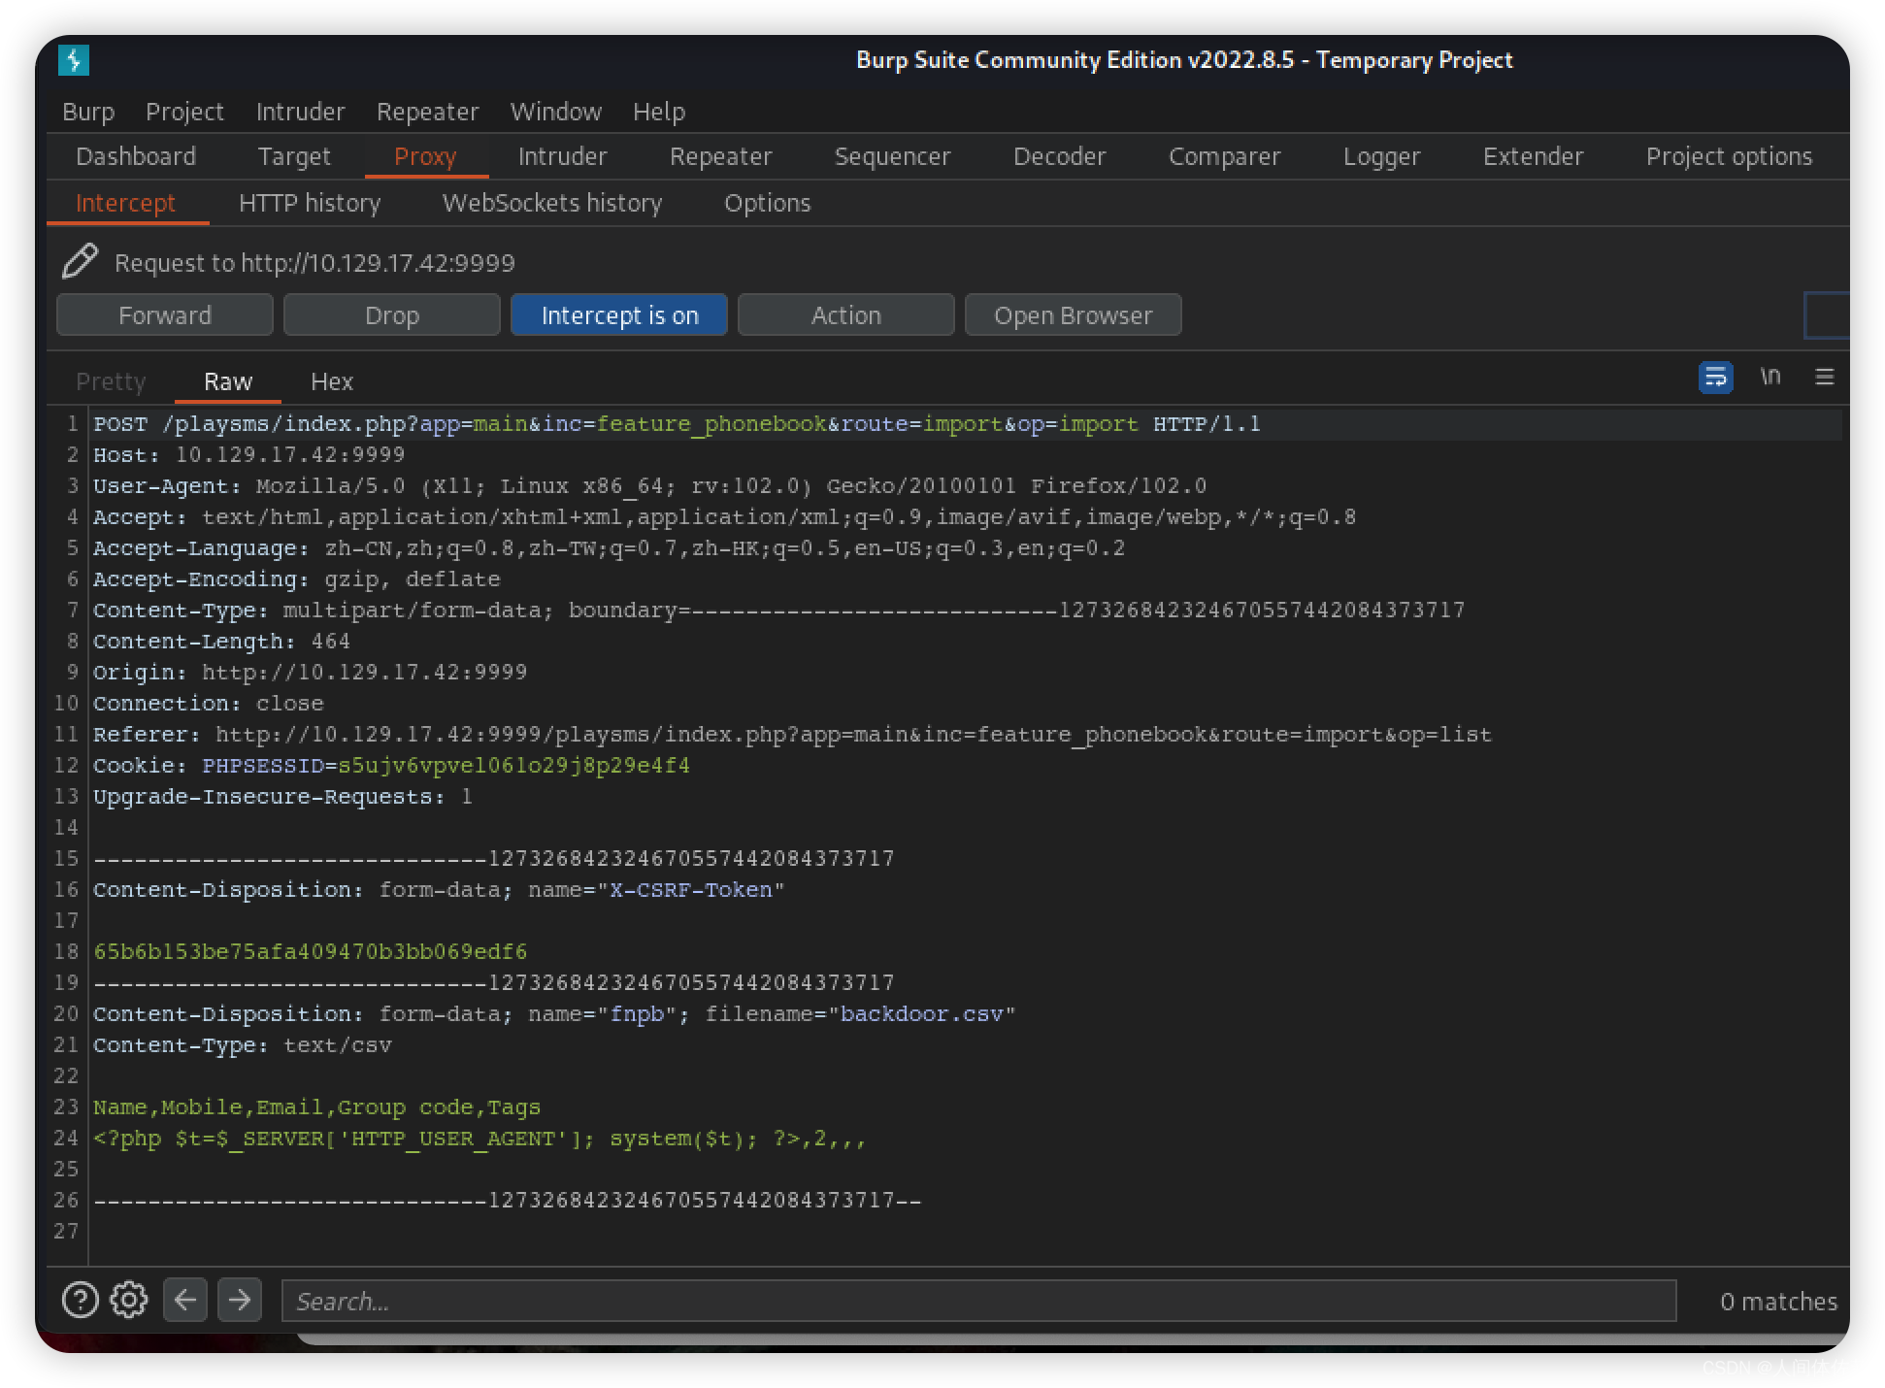Open the WebSockets history sub-tab
Viewport: 1885px width, 1388px height.
coord(552,203)
